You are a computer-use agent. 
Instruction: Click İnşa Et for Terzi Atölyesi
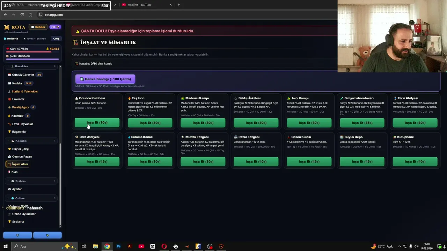415,123
